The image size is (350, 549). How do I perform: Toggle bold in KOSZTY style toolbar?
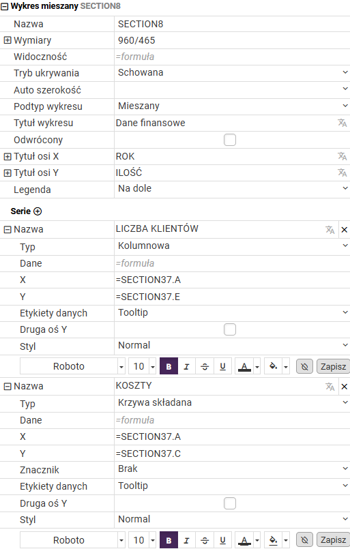(169, 540)
